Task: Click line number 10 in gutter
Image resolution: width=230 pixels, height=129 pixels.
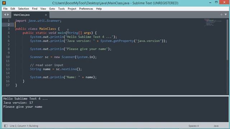Action: [x=8, y=57]
